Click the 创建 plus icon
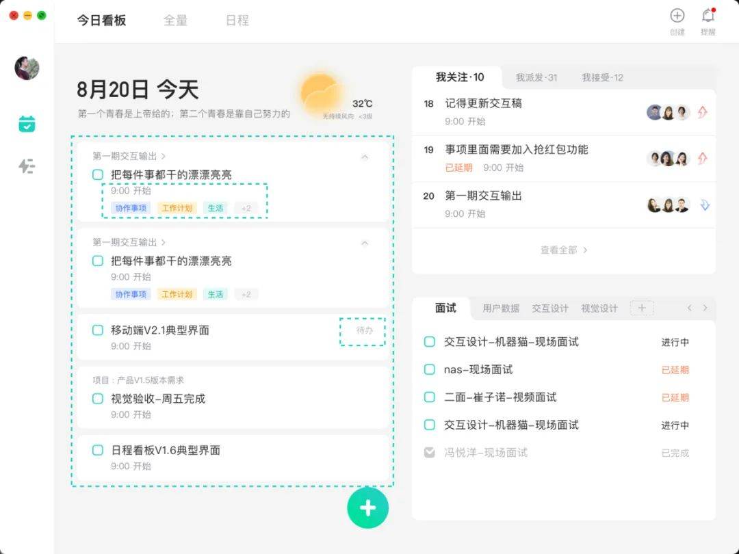 tap(677, 16)
